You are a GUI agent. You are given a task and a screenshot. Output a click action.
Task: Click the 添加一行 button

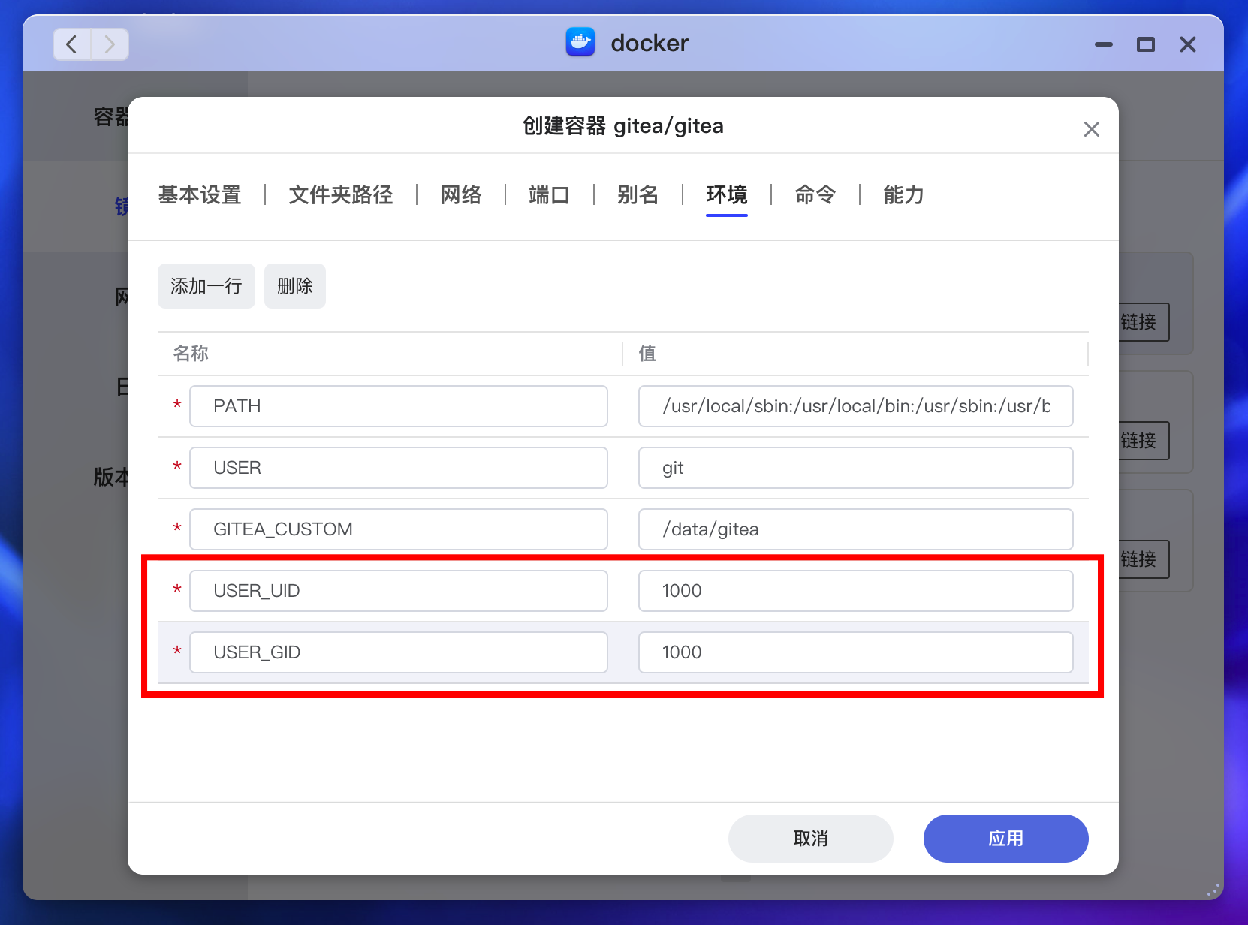tap(206, 286)
